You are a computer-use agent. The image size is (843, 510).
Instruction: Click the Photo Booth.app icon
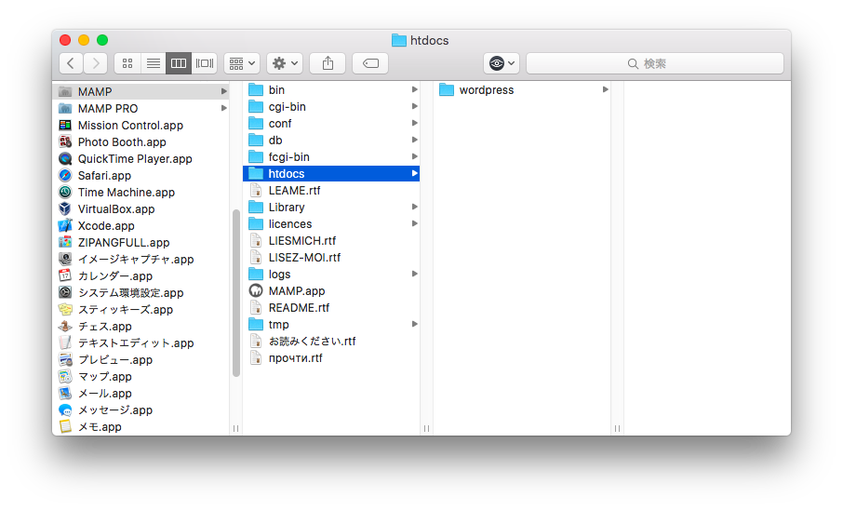65,142
